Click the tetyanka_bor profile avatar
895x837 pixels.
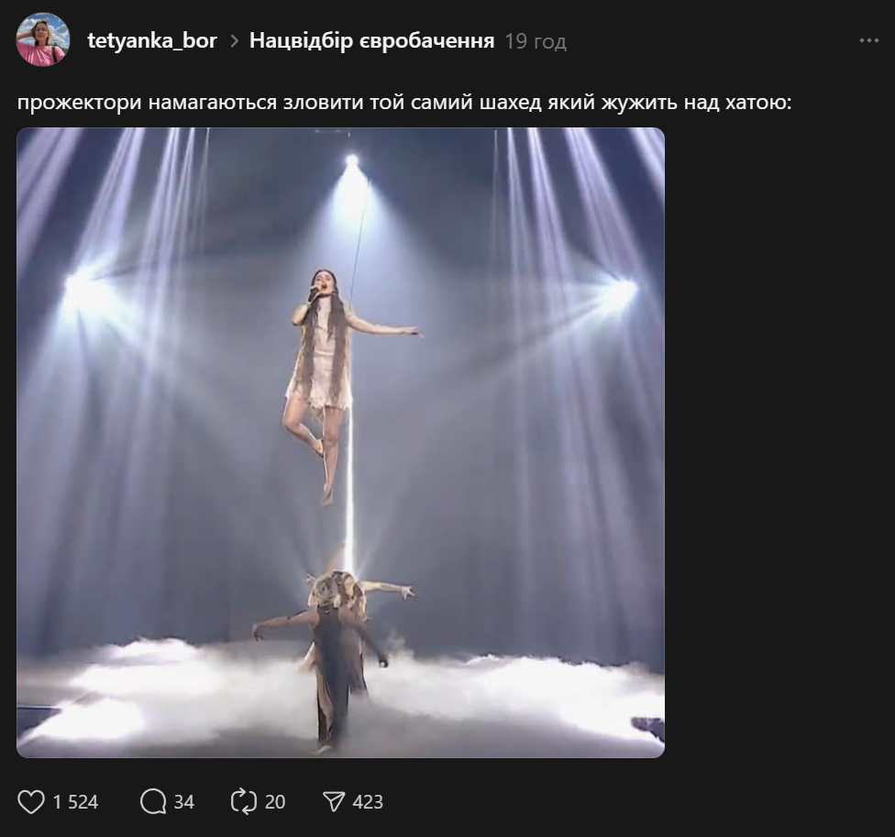tap(43, 40)
